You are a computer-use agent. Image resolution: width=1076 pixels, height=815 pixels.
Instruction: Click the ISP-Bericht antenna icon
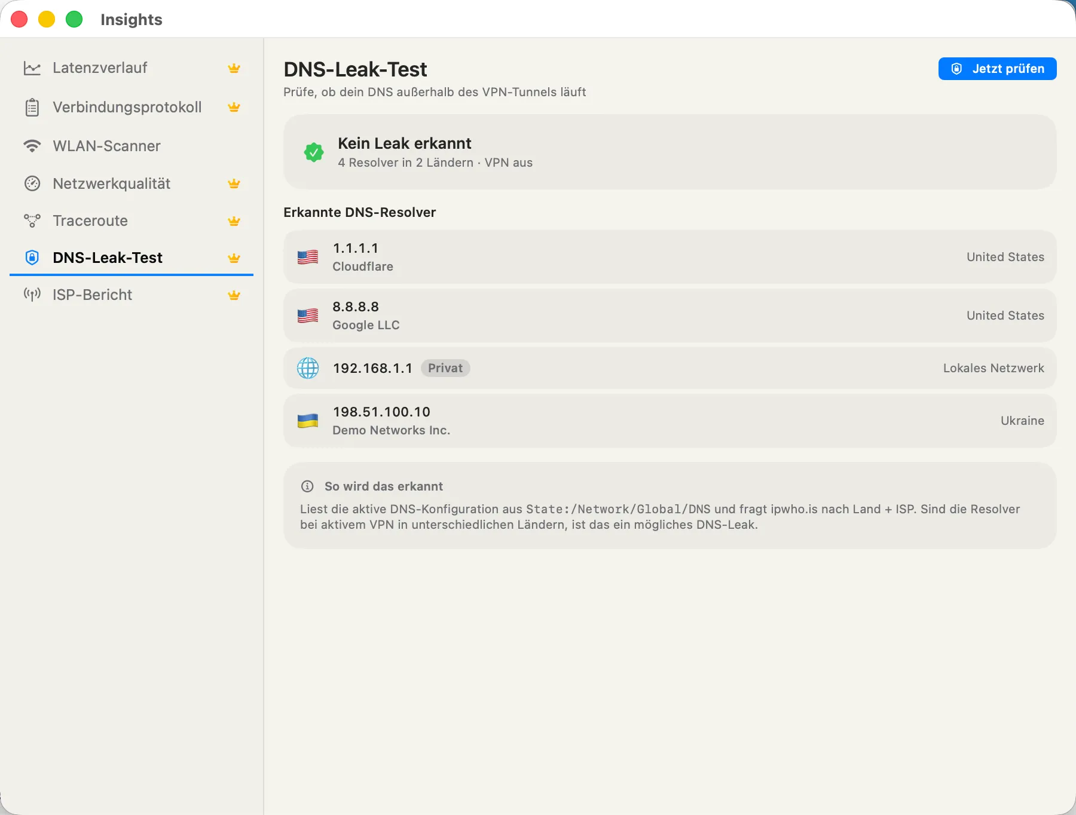tap(32, 294)
